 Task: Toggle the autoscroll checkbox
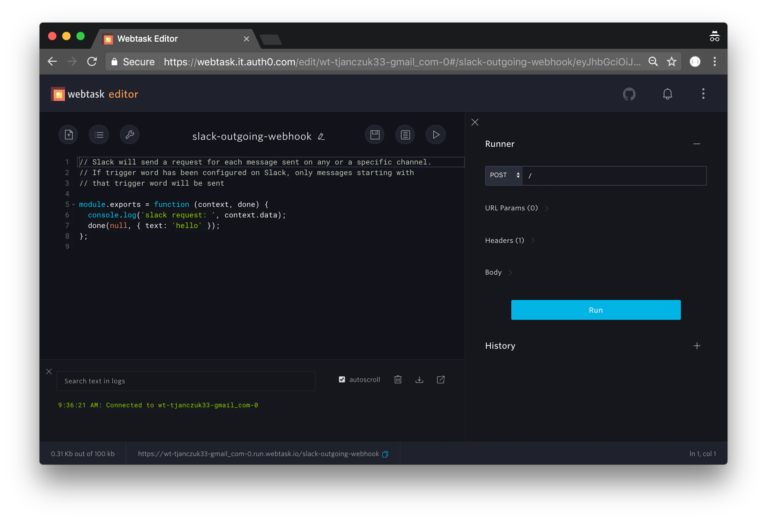click(x=342, y=379)
